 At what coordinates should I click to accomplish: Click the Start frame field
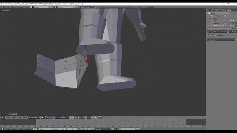pos(45,129)
